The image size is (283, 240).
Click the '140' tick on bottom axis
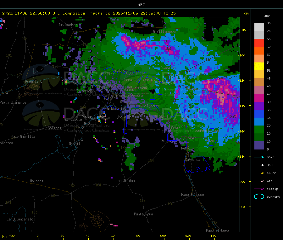(213, 236)
